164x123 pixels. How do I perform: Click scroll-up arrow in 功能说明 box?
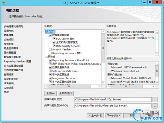click(157, 32)
